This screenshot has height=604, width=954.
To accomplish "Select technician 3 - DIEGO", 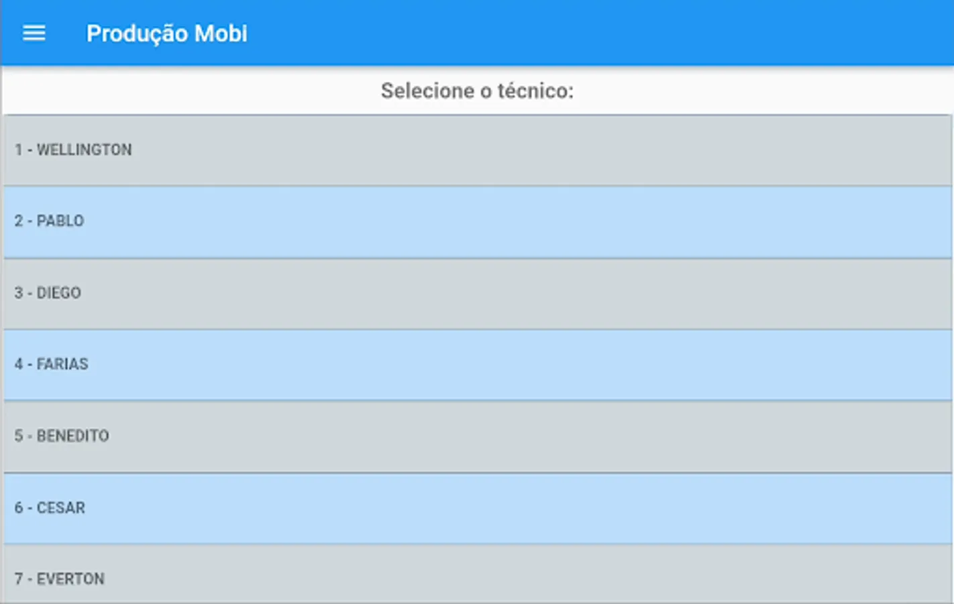I will click(476, 293).
